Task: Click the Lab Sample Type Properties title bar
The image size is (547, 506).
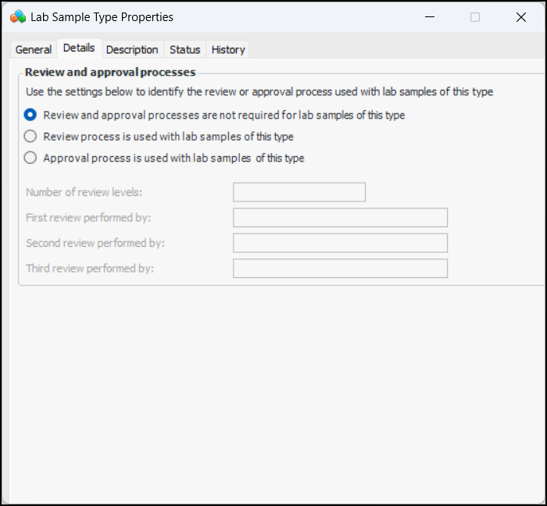Action: [234, 17]
